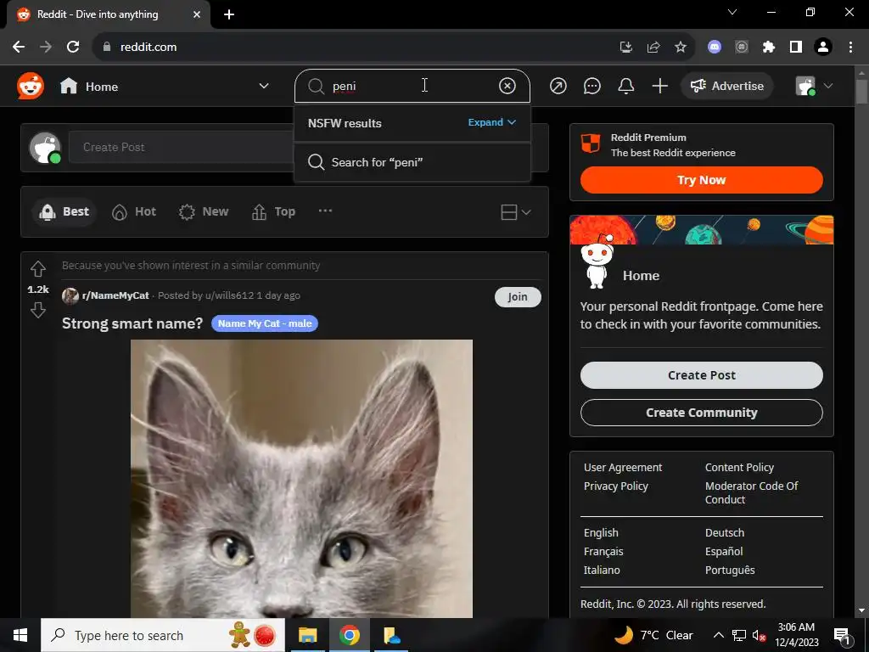Switch language to Português
This screenshot has width=869, height=652.
tap(730, 570)
